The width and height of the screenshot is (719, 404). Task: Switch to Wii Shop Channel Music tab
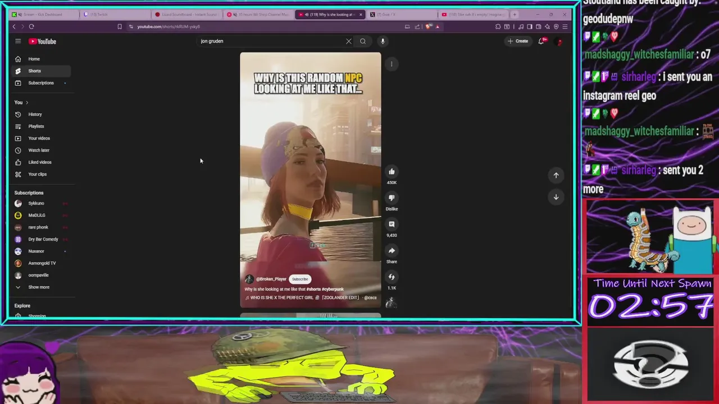tap(258, 15)
